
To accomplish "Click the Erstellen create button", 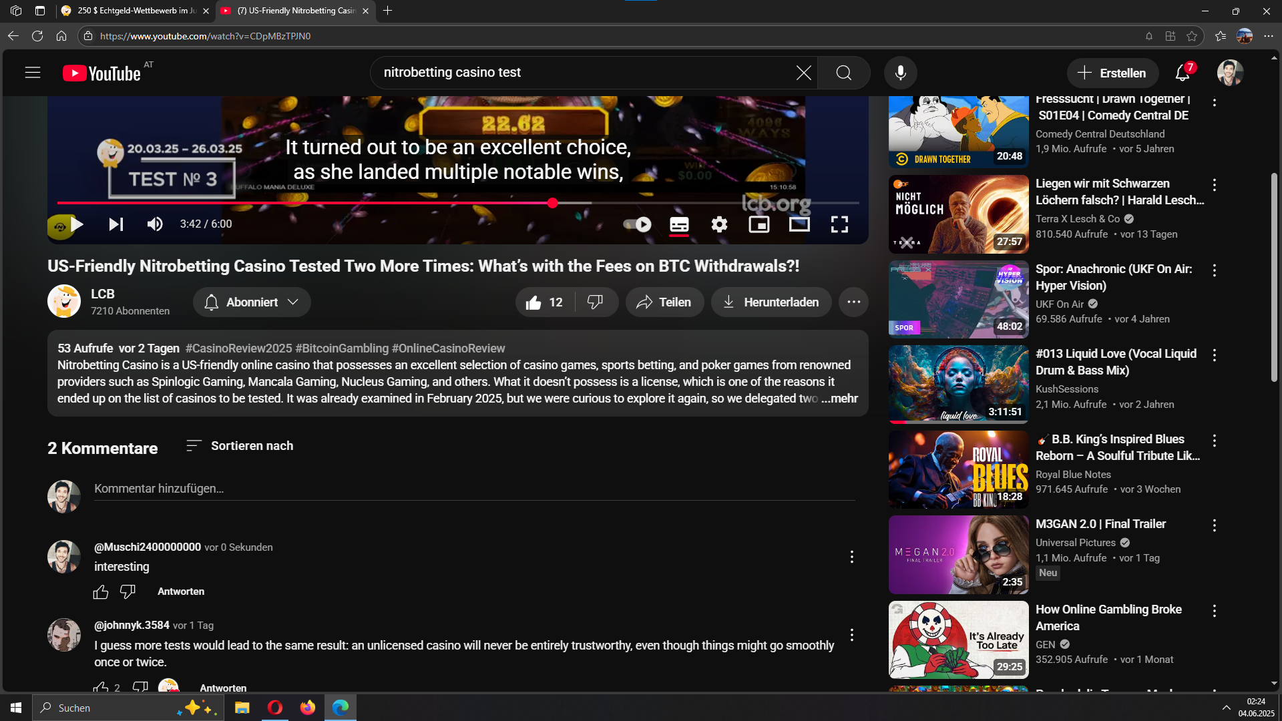I will point(1112,73).
